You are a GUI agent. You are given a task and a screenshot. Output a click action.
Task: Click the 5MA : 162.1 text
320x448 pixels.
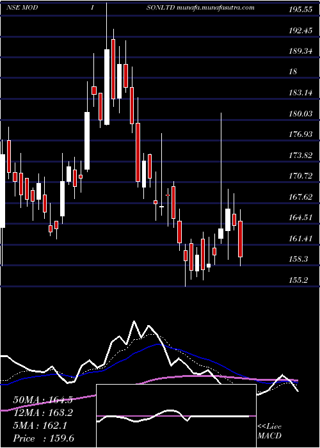(40, 426)
